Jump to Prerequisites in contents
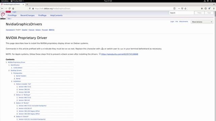 click(18, 73)
